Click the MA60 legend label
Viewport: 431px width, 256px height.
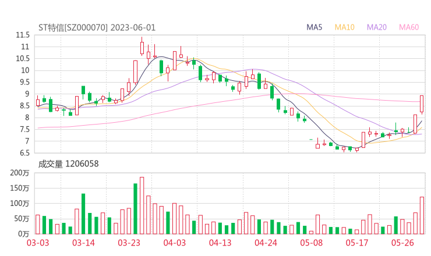pos(409,27)
